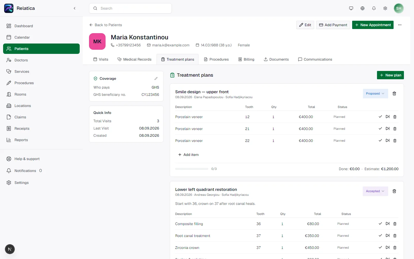Open the settings gear in top bar
This screenshot has width=414, height=259.
[385, 8]
